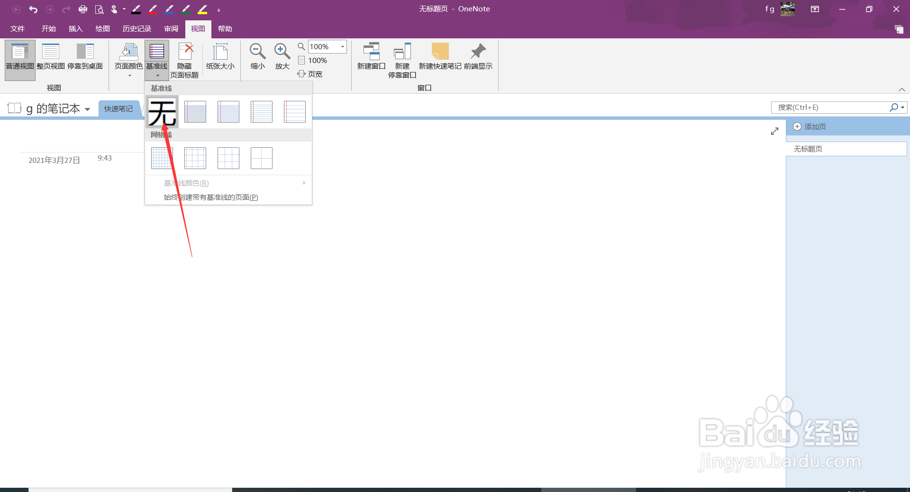
Task: Switch to the 绘图 ribbon tab
Action: 102,29
